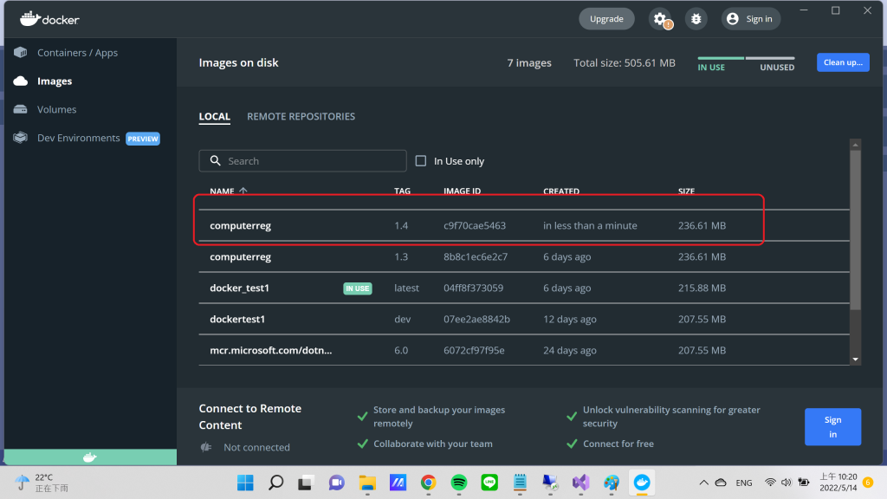Click the Upgrade button

click(x=606, y=19)
